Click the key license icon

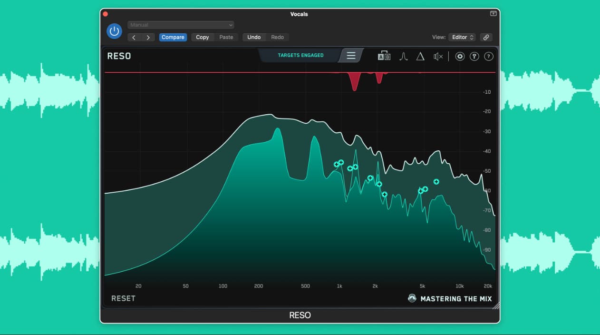point(474,56)
